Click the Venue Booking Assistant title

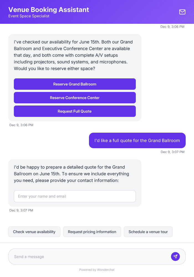click(48, 9)
